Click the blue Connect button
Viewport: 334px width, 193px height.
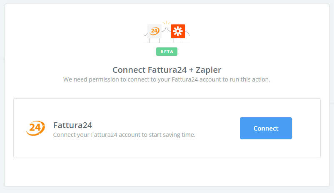coord(266,128)
